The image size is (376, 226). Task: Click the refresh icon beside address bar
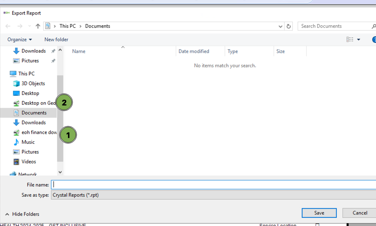(289, 26)
